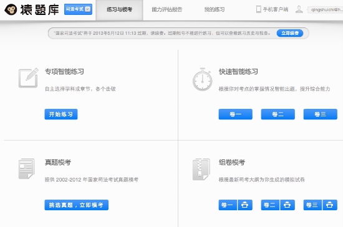Open the 能力评估报告 tab
Viewport: 343px width, 227px height.
[167, 9]
